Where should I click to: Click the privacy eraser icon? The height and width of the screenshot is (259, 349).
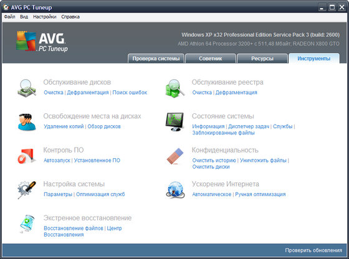click(175, 156)
